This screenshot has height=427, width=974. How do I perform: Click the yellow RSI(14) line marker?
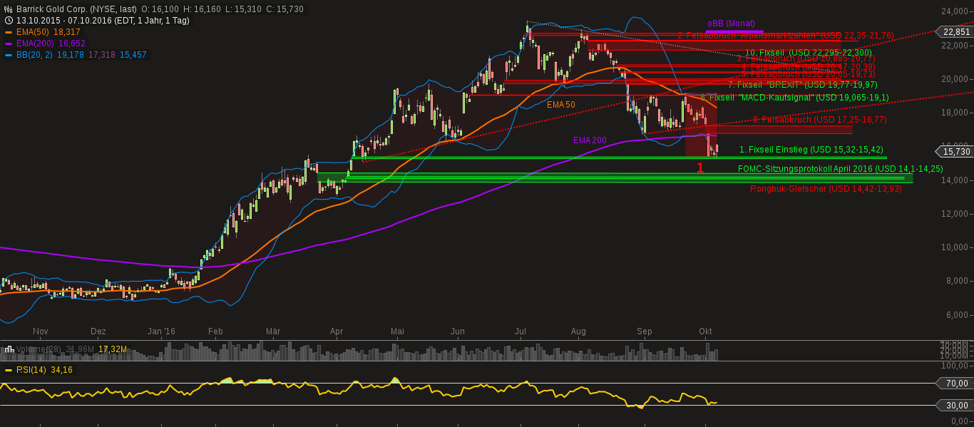click(9, 371)
